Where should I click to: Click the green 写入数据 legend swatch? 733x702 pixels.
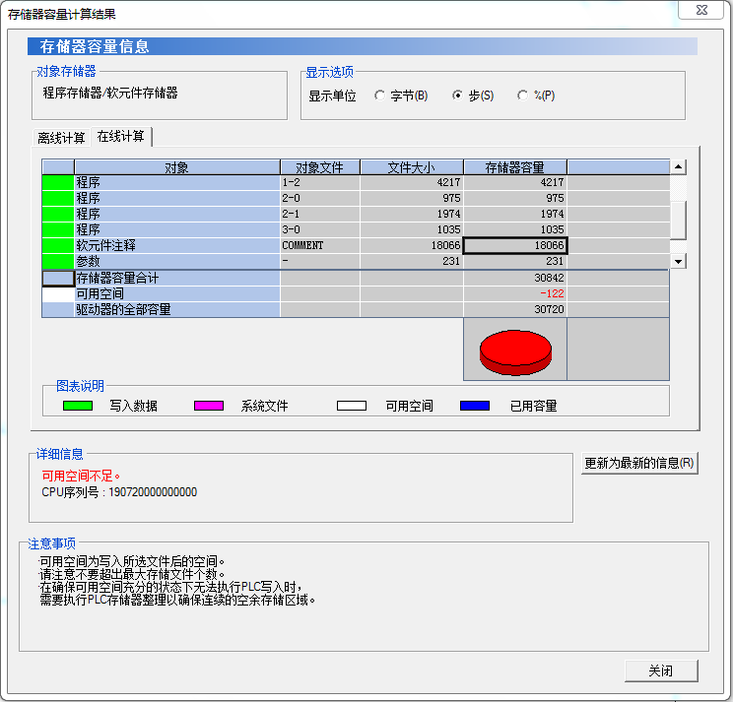78,406
